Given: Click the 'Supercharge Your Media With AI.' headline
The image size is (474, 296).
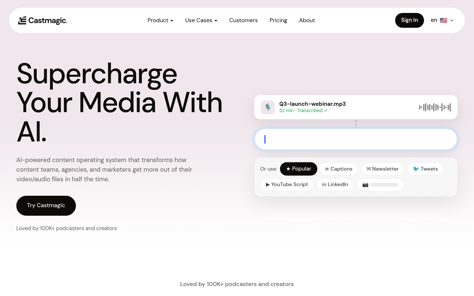Looking at the screenshot, I should (120, 102).
